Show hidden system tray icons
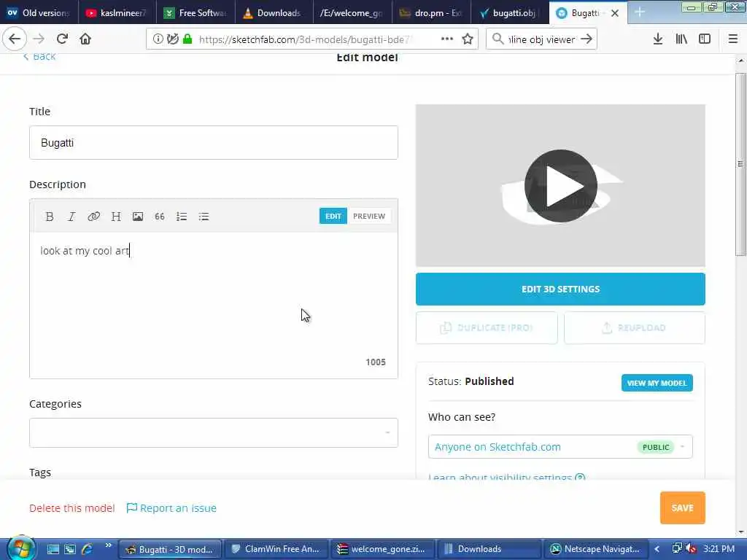Image resolution: width=747 pixels, height=560 pixels. (657, 549)
